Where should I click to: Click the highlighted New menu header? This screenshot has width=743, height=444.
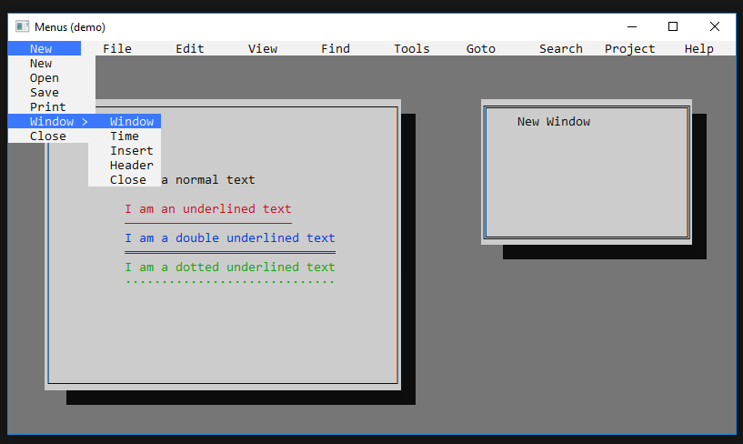pos(45,48)
